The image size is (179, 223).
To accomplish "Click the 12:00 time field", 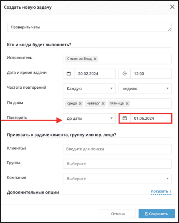I will pos(151,74).
